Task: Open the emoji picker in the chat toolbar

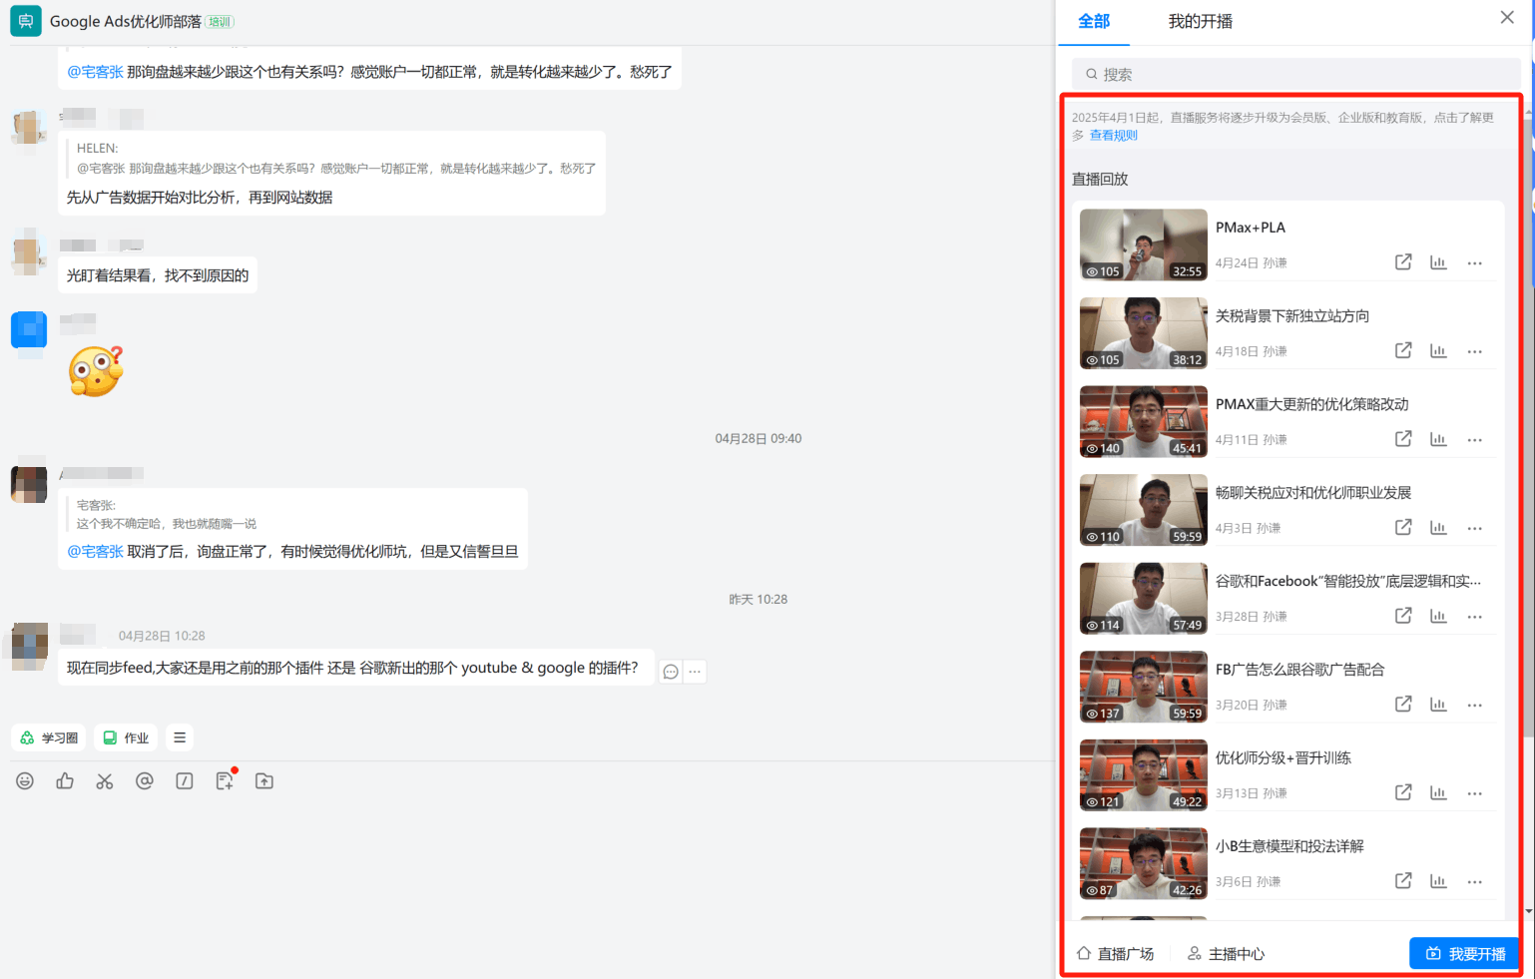Action: tap(24, 781)
